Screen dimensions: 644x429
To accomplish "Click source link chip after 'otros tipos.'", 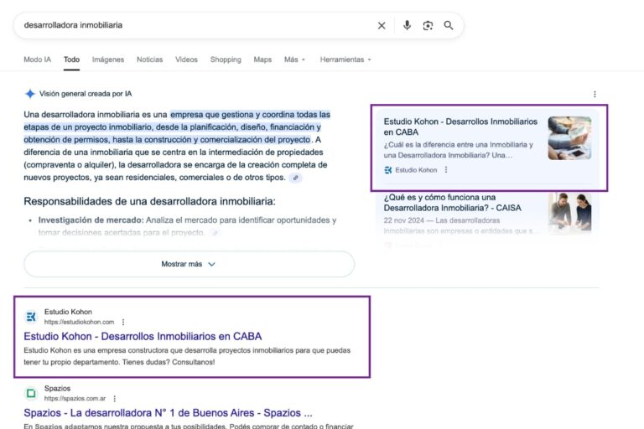I will point(295,178).
